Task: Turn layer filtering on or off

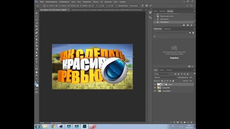Action: pyautogui.click(x=195, y=73)
